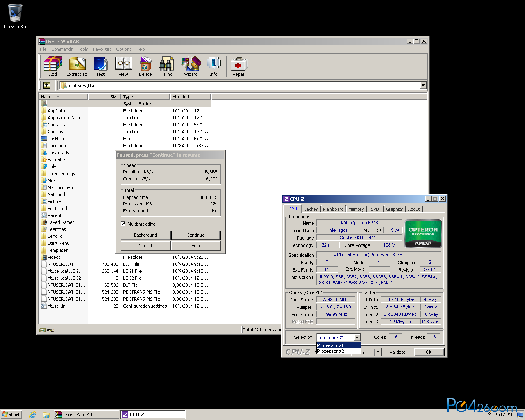The height and width of the screenshot is (420, 525).
Task: Click the Internet Explorer taskbar icon
Action: [33, 415]
